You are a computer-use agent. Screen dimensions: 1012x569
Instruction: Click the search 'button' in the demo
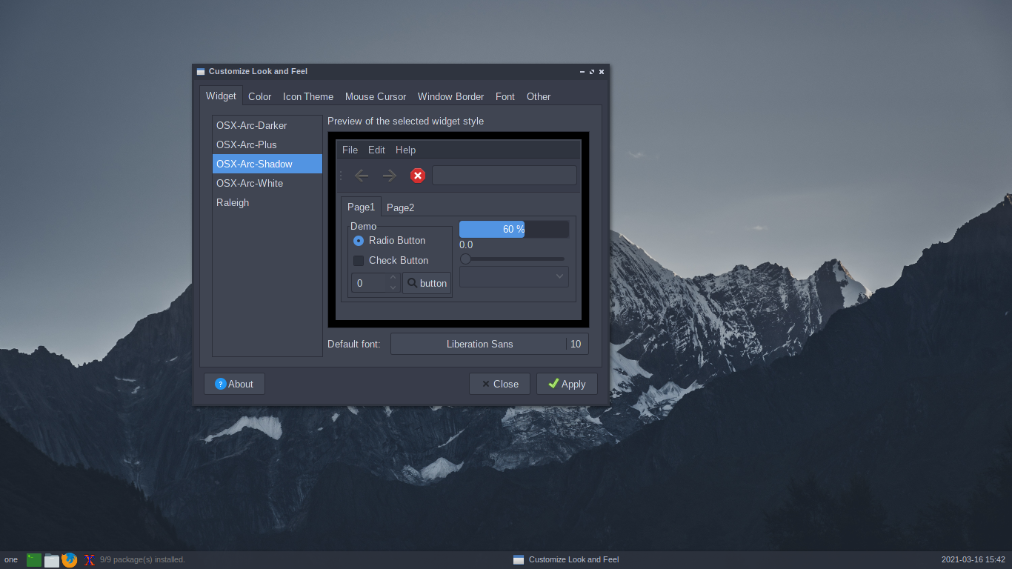point(427,283)
